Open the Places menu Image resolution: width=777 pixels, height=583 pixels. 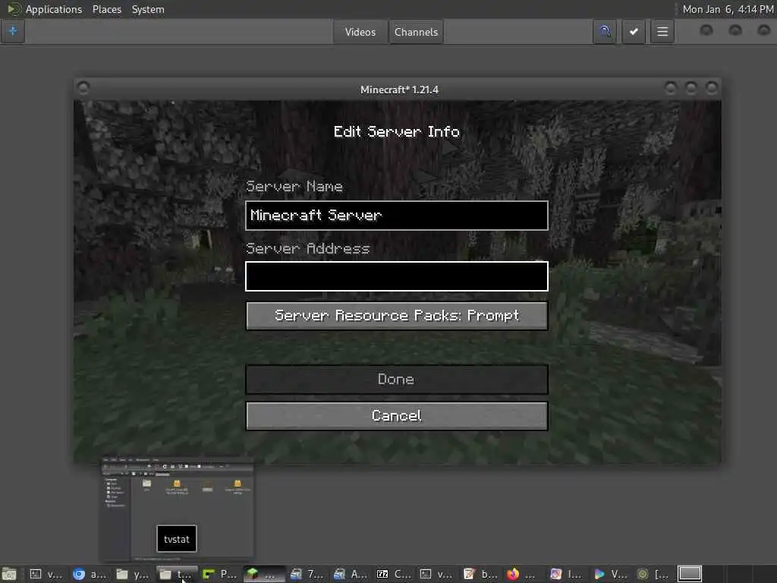coord(106,9)
